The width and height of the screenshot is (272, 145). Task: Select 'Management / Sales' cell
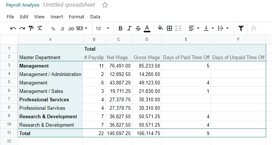coord(50,91)
